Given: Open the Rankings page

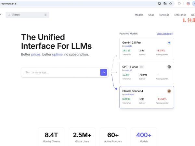Looking at the screenshot, I should (x=164, y=15).
